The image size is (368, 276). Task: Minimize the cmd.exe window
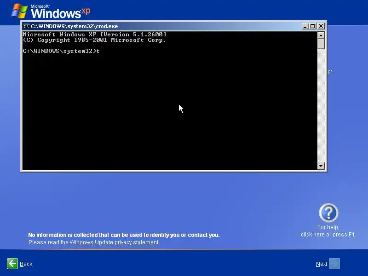point(305,26)
